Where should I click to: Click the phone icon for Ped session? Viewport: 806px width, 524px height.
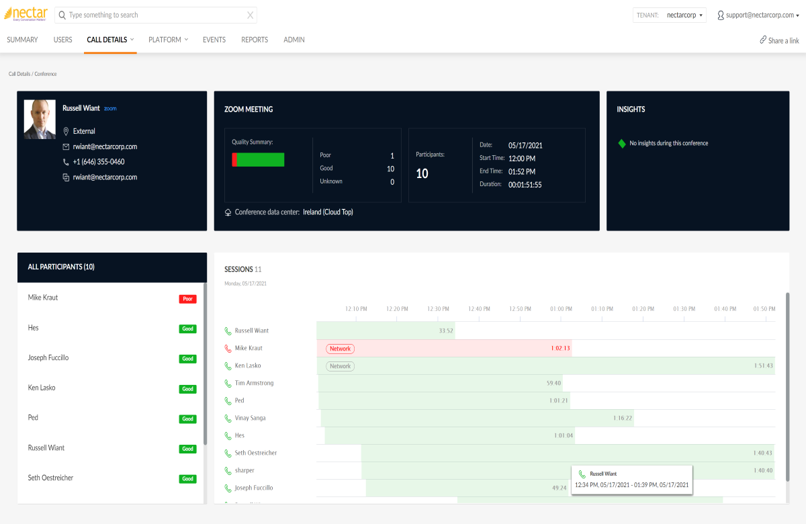point(228,401)
